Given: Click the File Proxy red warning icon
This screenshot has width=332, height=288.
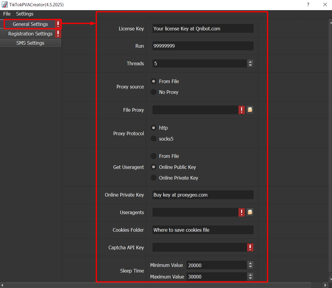Looking at the screenshot, I should (x=241, y=110).
